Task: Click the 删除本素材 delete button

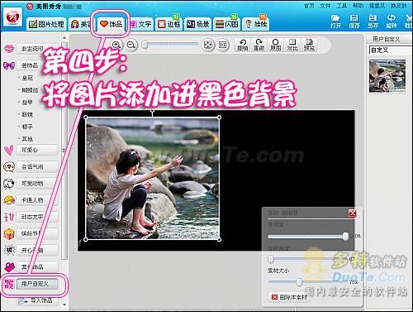Action: click(289, 297)
